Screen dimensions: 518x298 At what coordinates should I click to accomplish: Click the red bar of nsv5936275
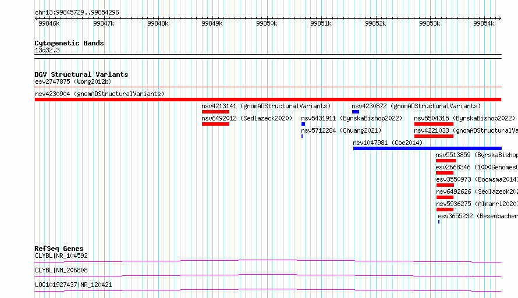[445, 210]
